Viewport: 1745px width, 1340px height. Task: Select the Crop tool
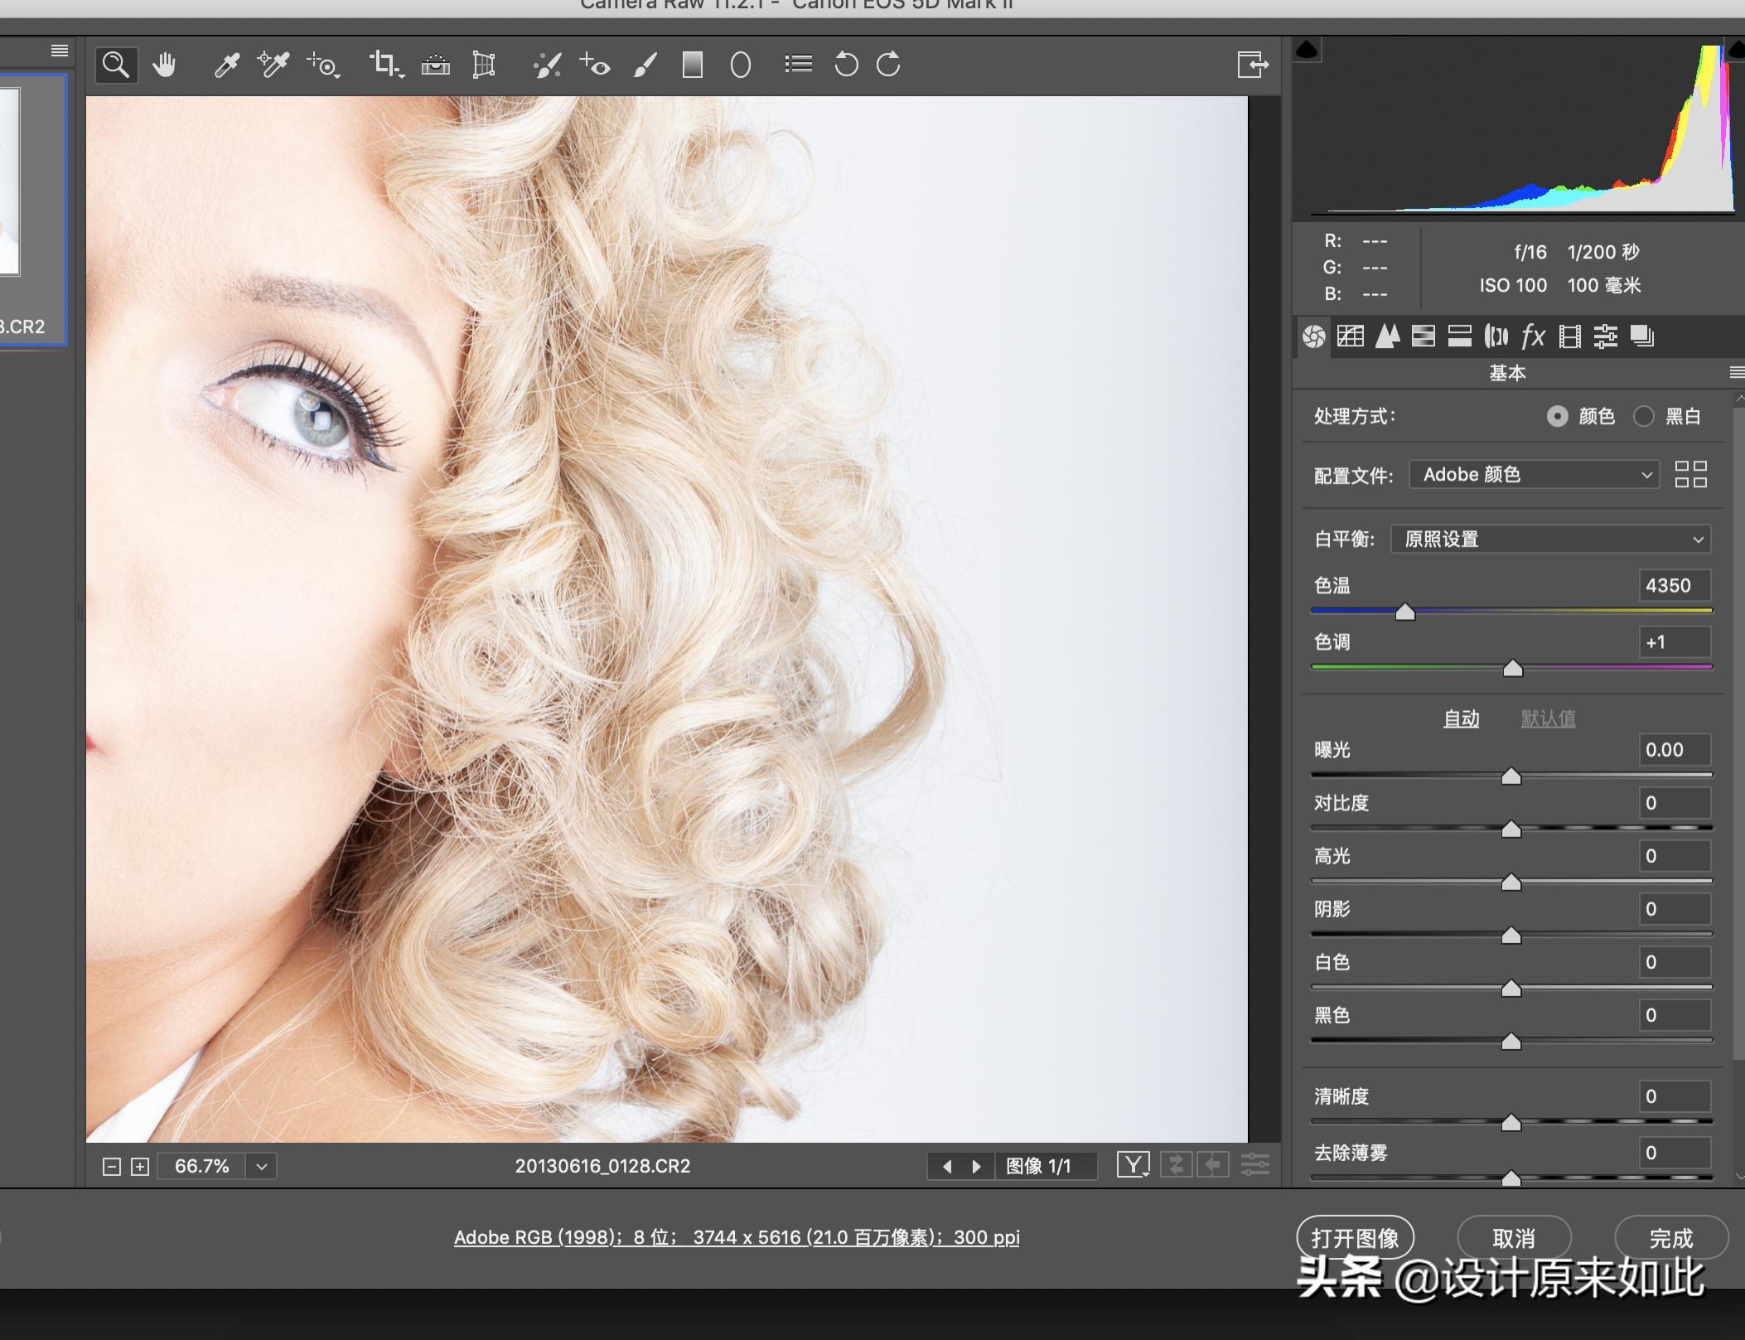(x=384, y=65)
